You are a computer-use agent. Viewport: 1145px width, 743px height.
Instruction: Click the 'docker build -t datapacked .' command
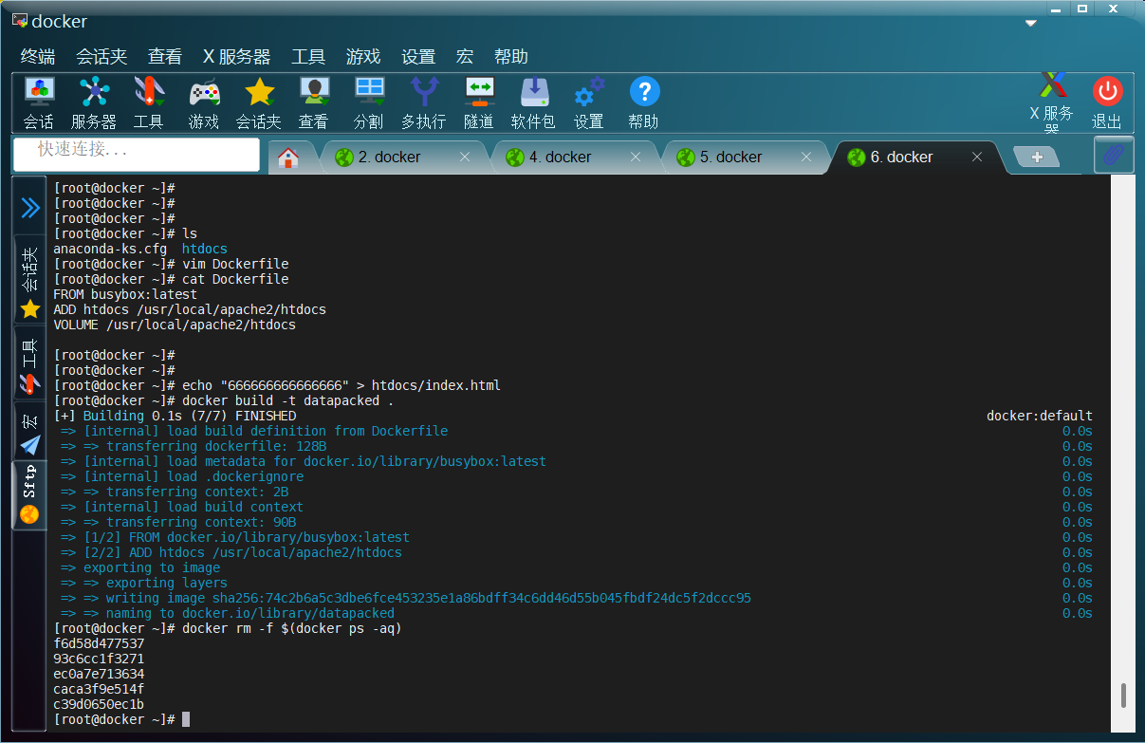click(x=288, y=400)
